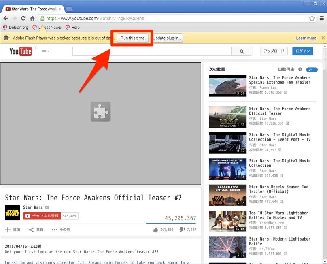Viewport: 327px width, 264px height.
Task: Open The Digital Movie Collection 1:36 thumbnail
Action: pyautogui.click(x=227, y=169)
